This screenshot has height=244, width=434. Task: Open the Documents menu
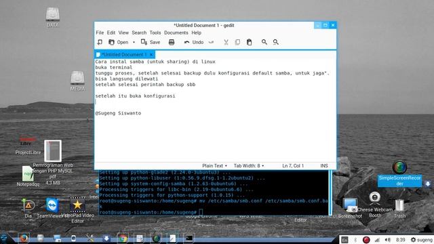(x=176, y=33)
